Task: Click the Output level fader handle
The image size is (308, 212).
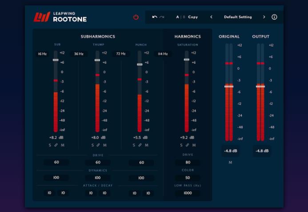Action: (x=260, y=86)
